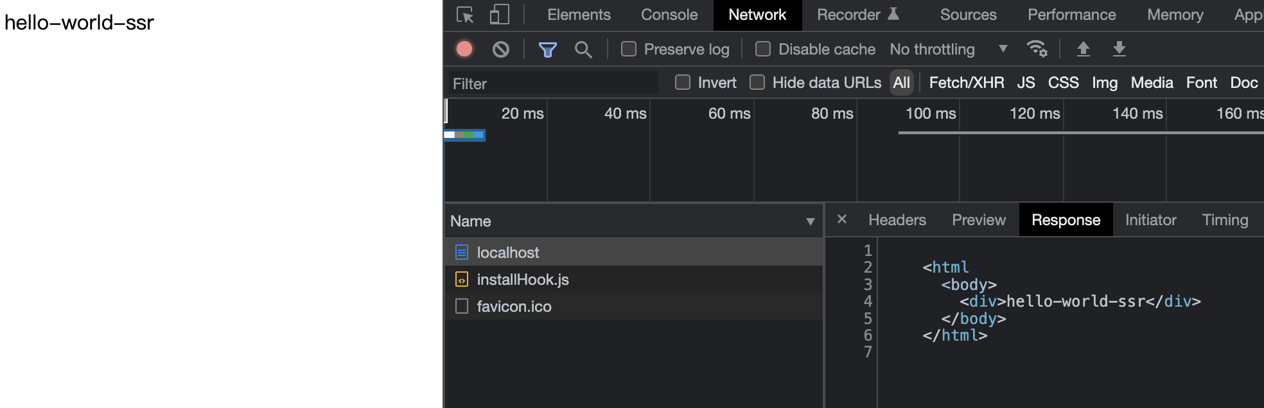The height and width of the screenshot is (408, 1264).
Task: Click the import HAR upload icon
Action: coord(1083,49)
